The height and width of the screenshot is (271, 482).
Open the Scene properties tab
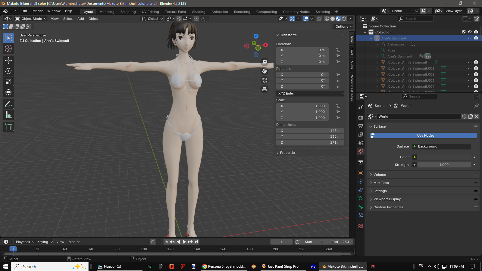click(x=361, y=143)
